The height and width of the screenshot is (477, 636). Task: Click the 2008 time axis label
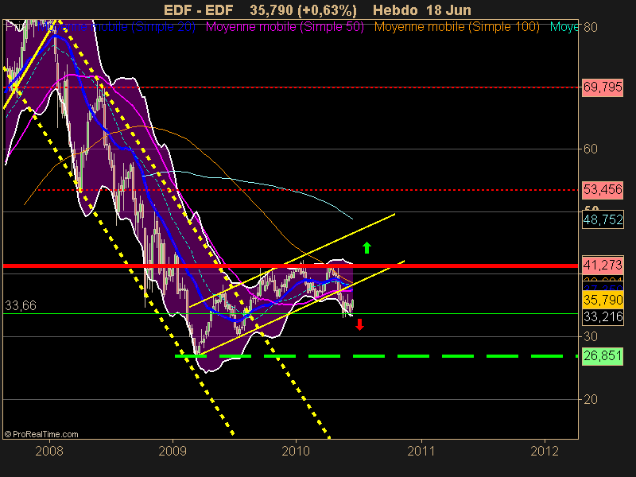49,451
